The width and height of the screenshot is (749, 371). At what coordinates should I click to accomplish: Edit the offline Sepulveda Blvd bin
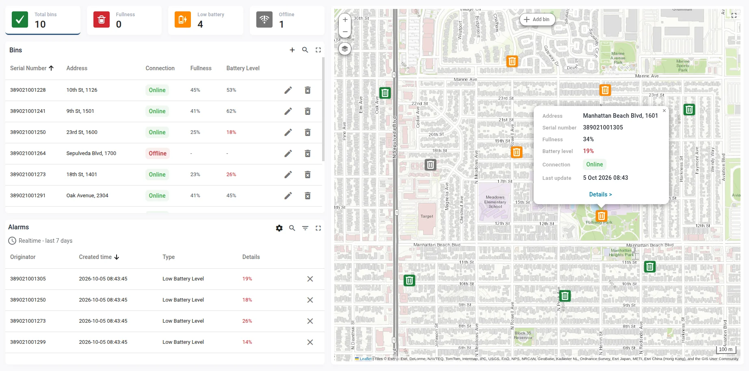[288, 153]
